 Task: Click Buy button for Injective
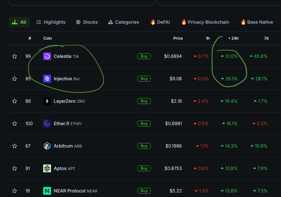144,79
